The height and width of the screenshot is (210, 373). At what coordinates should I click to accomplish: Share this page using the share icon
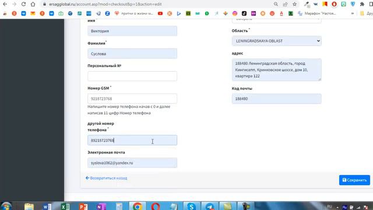point(285,4)
